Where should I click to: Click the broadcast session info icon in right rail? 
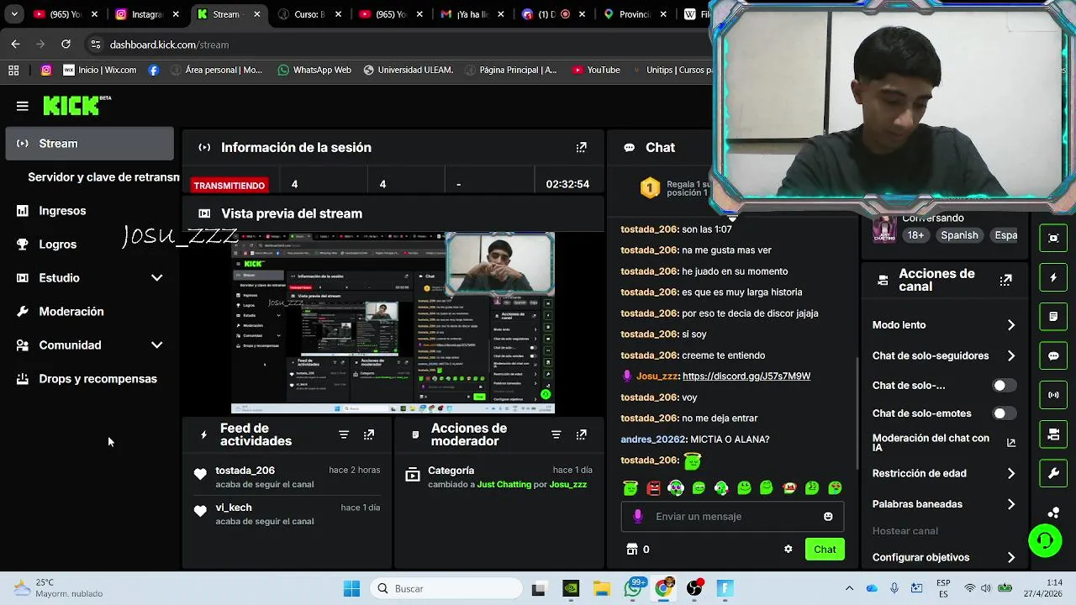1053,395
